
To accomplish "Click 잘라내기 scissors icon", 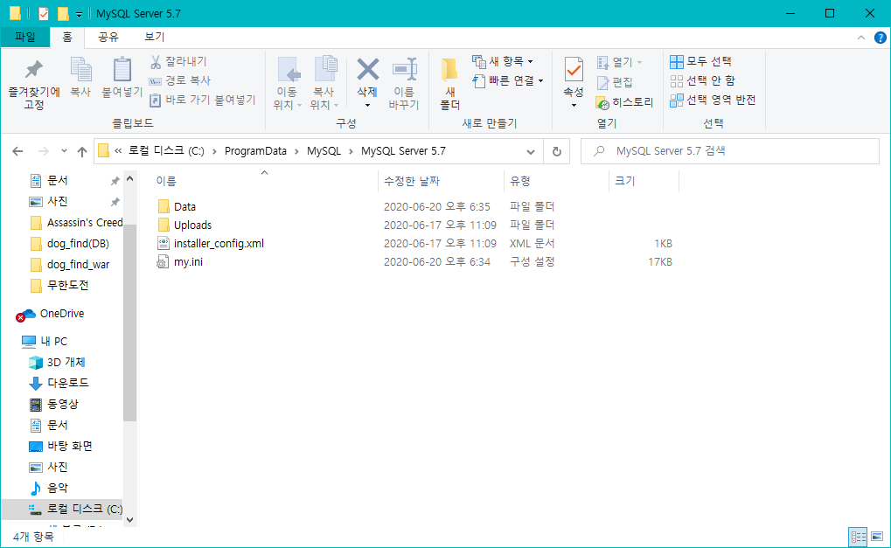I will point(156,61).
